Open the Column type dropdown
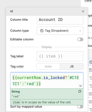Image resolution: width=92 pixels, height=112 pixels. [x=60, y=31]
